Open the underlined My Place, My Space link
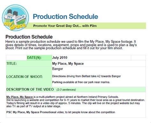 pyautogui.click(x=19, y=97)
